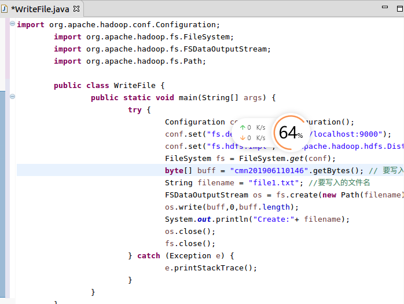Click the import org.apache.hadoop.fs.FileSystem line
Image resolution: width=404 pixels, height=304 pixels.
[144, 37]
